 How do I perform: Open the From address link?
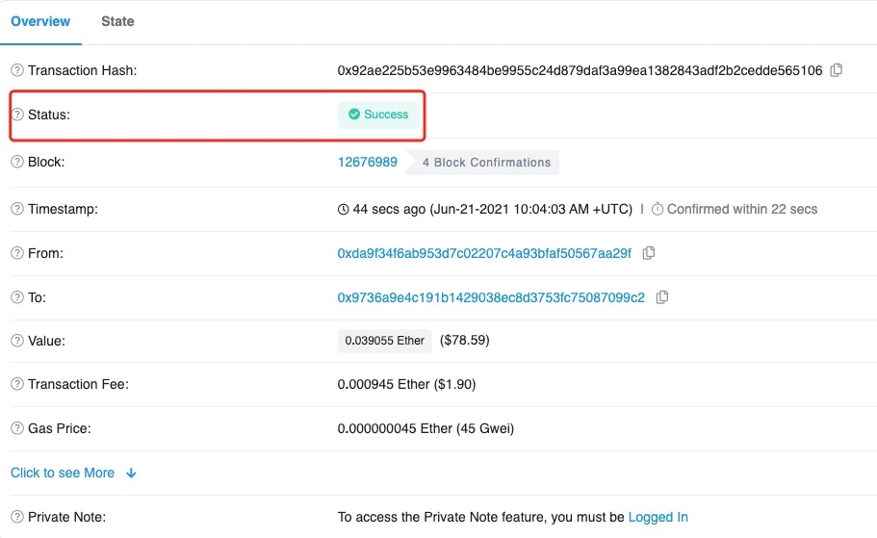click(x=484, y=253)
